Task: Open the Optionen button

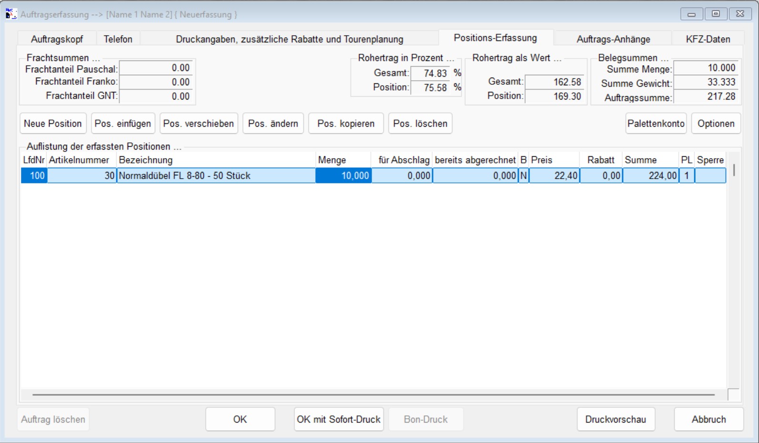Action: 716,123
